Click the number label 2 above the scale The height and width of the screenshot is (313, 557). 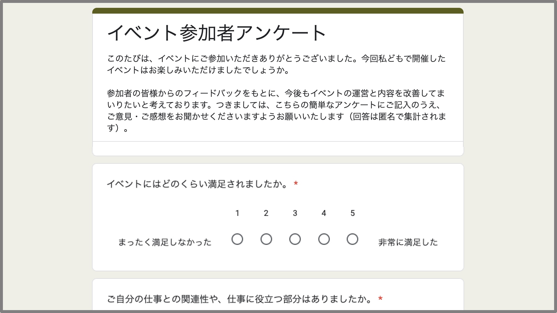click(x=266, y=213)
